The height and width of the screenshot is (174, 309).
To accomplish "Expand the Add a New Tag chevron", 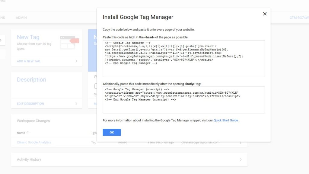I will tap(76, 61).
